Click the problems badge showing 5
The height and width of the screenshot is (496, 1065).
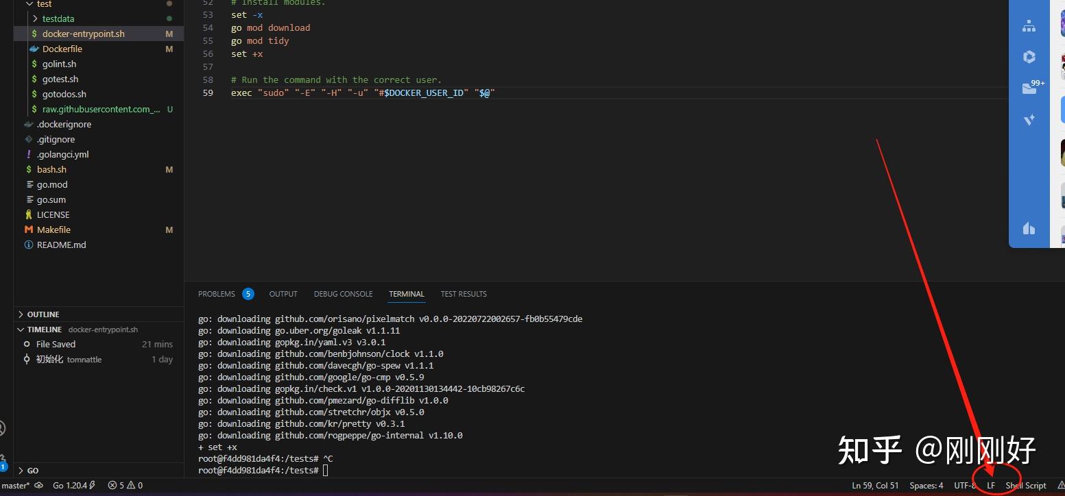pyautogui.click(x=248, y=293)
